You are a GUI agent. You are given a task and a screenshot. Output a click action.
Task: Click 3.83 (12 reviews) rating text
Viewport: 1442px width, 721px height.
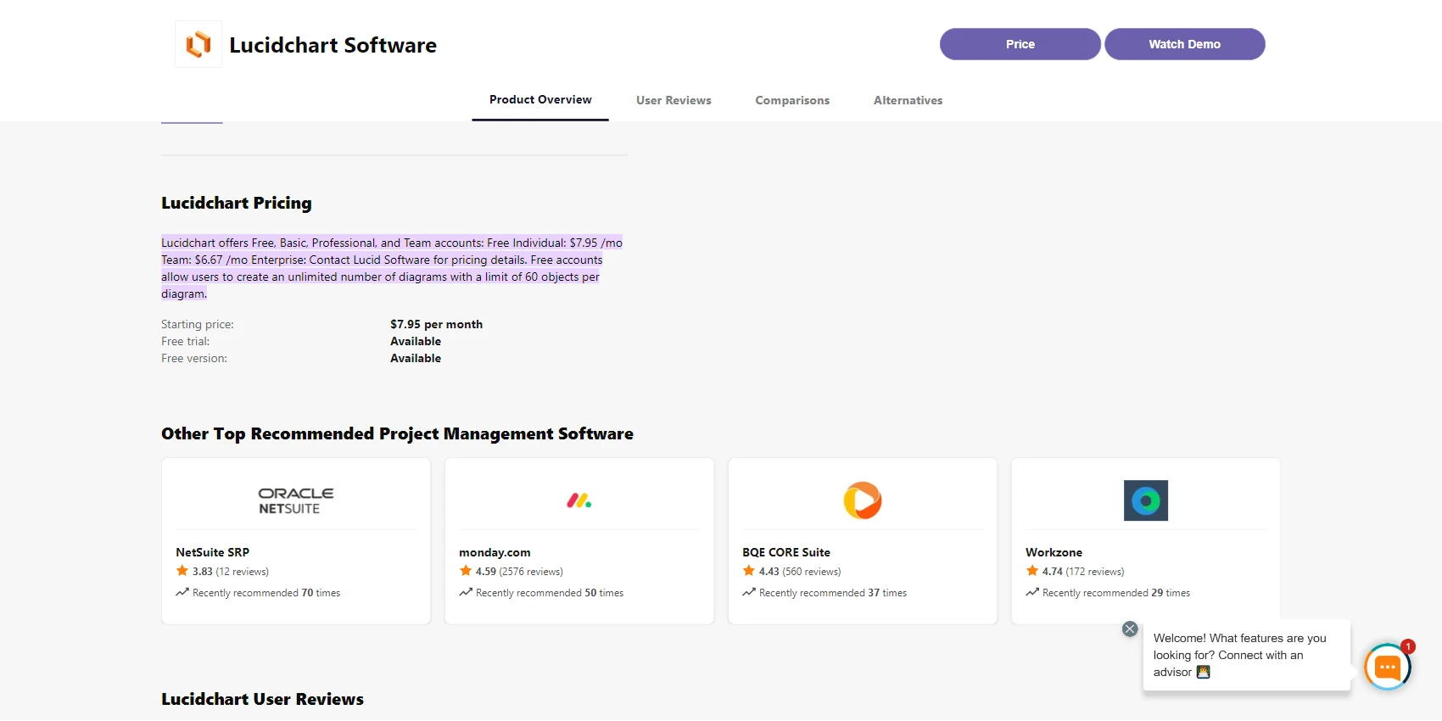(x=231, y=572)
